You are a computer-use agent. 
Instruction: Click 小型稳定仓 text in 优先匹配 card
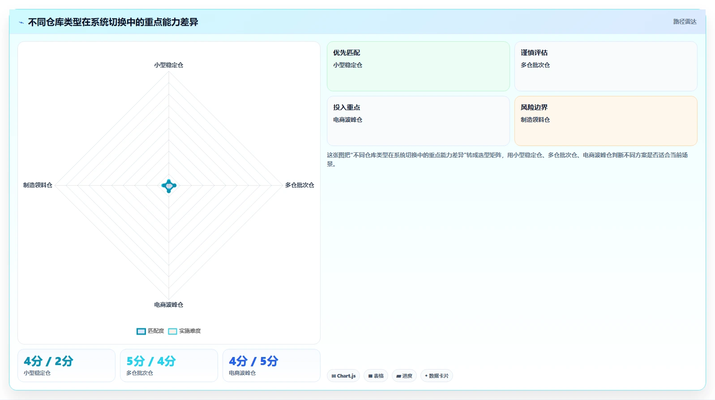[347, 65]
